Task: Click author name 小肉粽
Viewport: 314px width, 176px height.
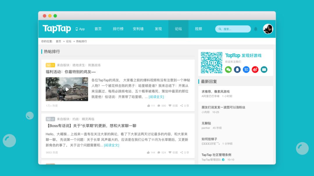Action: click(x=206, y=112)
